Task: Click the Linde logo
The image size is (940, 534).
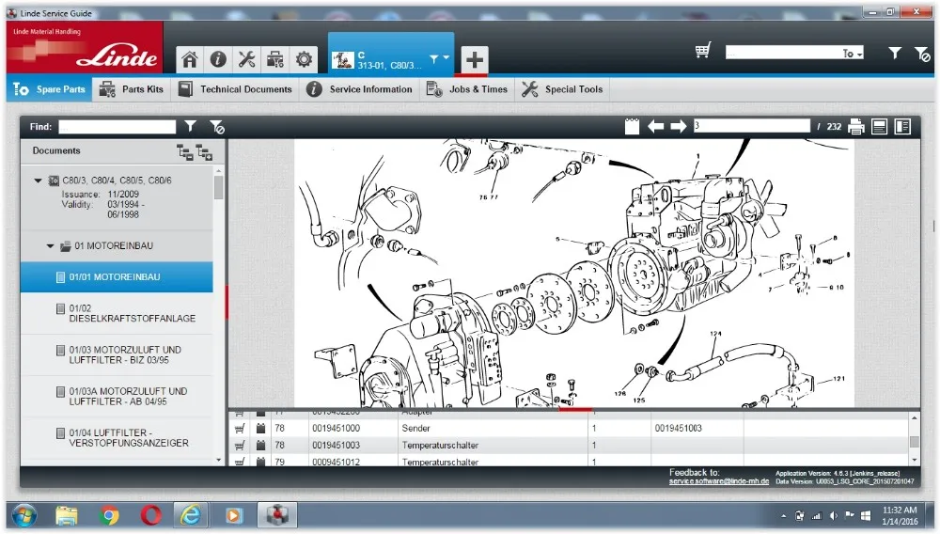Action: coord(117,57)
